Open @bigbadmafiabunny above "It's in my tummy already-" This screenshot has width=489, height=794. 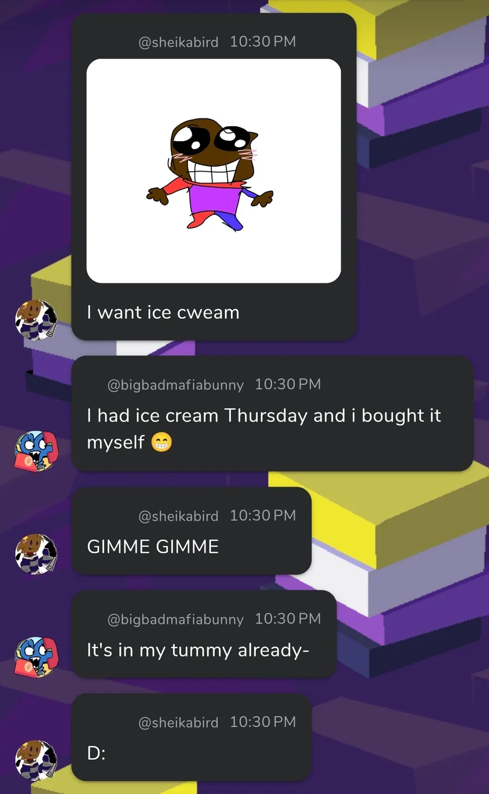click(x=175, y=619)
